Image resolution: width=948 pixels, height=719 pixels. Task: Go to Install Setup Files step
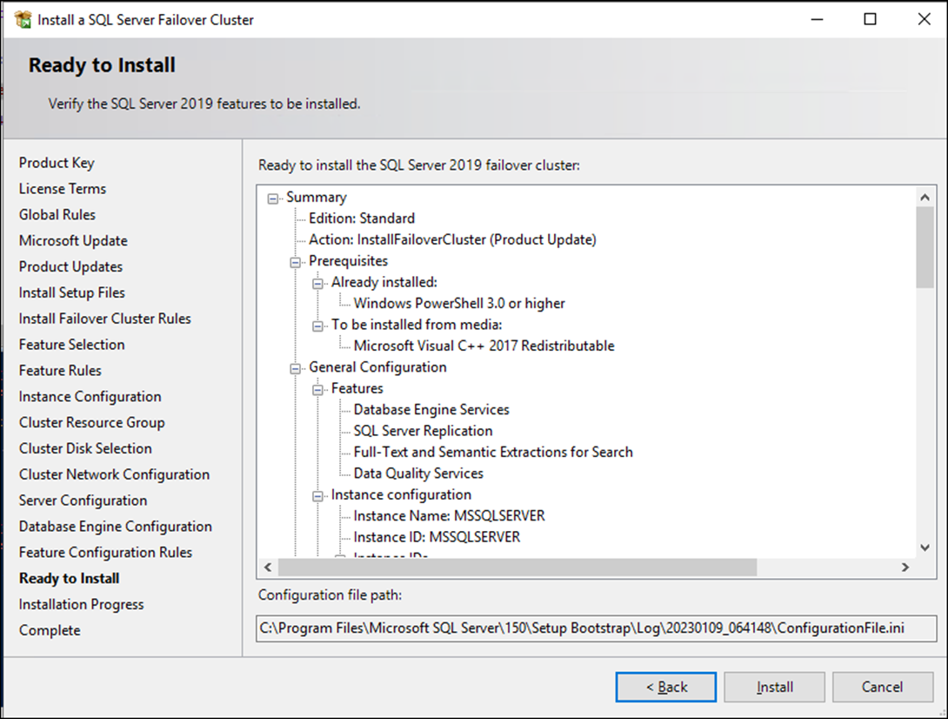point(72,293)
